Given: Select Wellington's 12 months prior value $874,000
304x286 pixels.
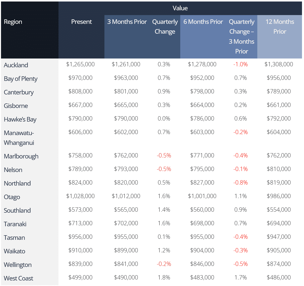Looking at the screenshot, I should pos(279,264).
